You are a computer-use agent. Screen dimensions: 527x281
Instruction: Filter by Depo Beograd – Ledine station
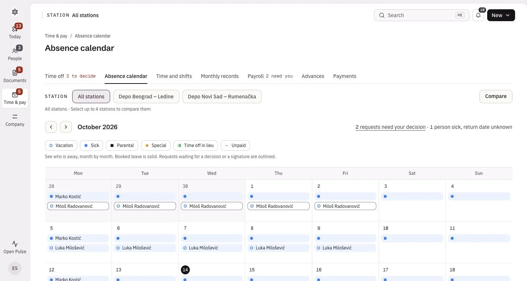pyautogui.click(x=146, y=97)
